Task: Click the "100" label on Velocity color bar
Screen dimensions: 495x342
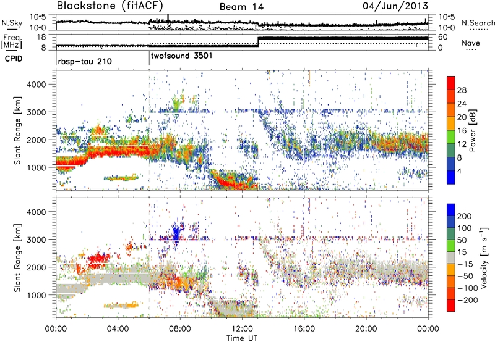Action: [x=465, y=228]
